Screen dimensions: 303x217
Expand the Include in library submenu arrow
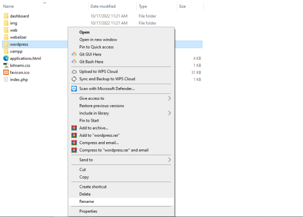point(169,113)
